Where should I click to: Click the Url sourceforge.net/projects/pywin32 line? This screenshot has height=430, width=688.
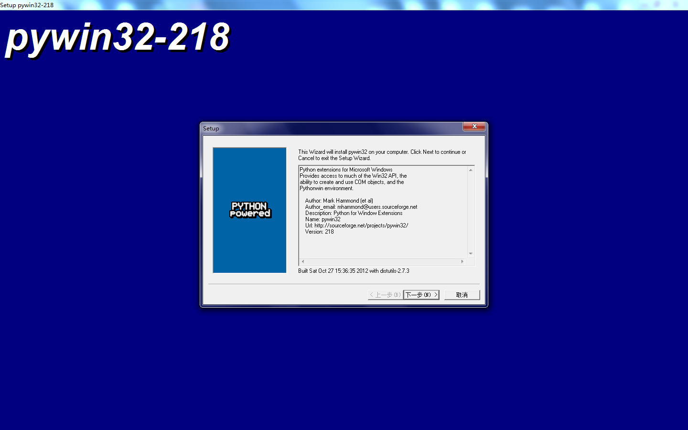tap(356, 226)
